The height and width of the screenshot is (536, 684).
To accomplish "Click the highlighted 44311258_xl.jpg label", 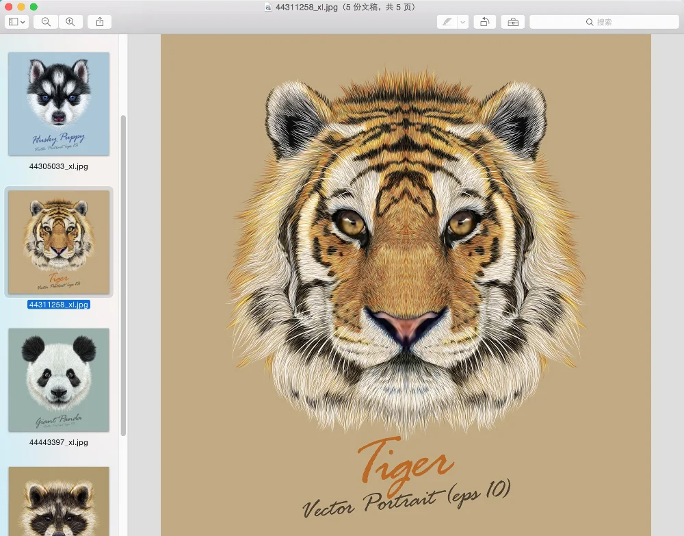I will pos(58,305).
